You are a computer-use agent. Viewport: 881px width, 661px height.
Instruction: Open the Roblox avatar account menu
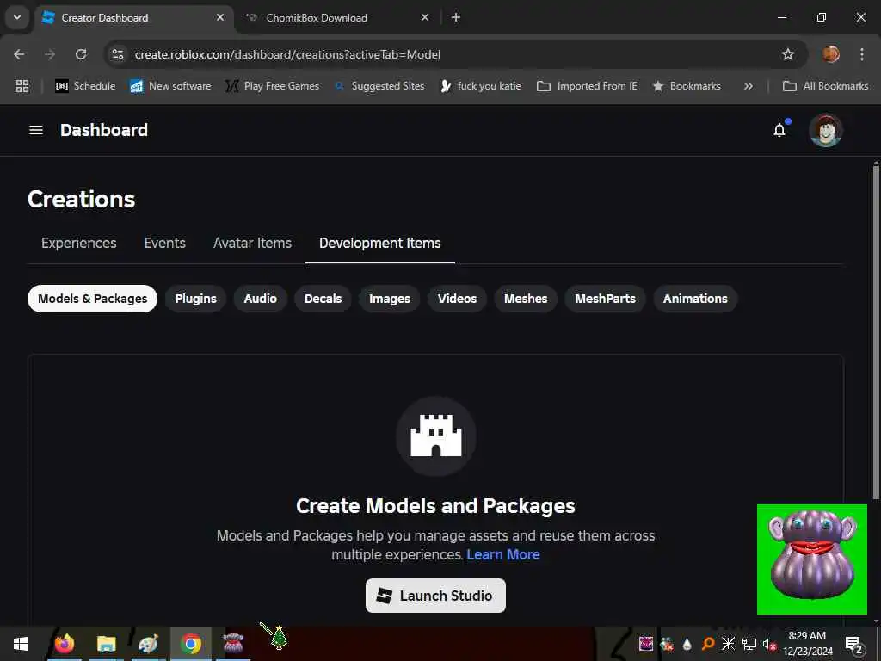coord(825,130)
